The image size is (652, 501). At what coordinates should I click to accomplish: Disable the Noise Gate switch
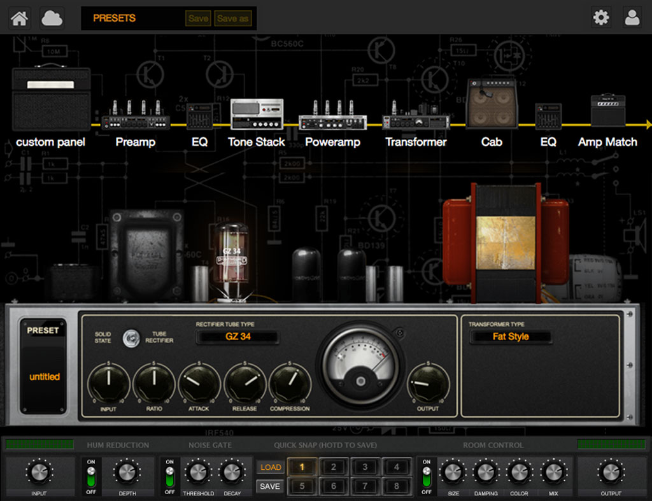169,476
